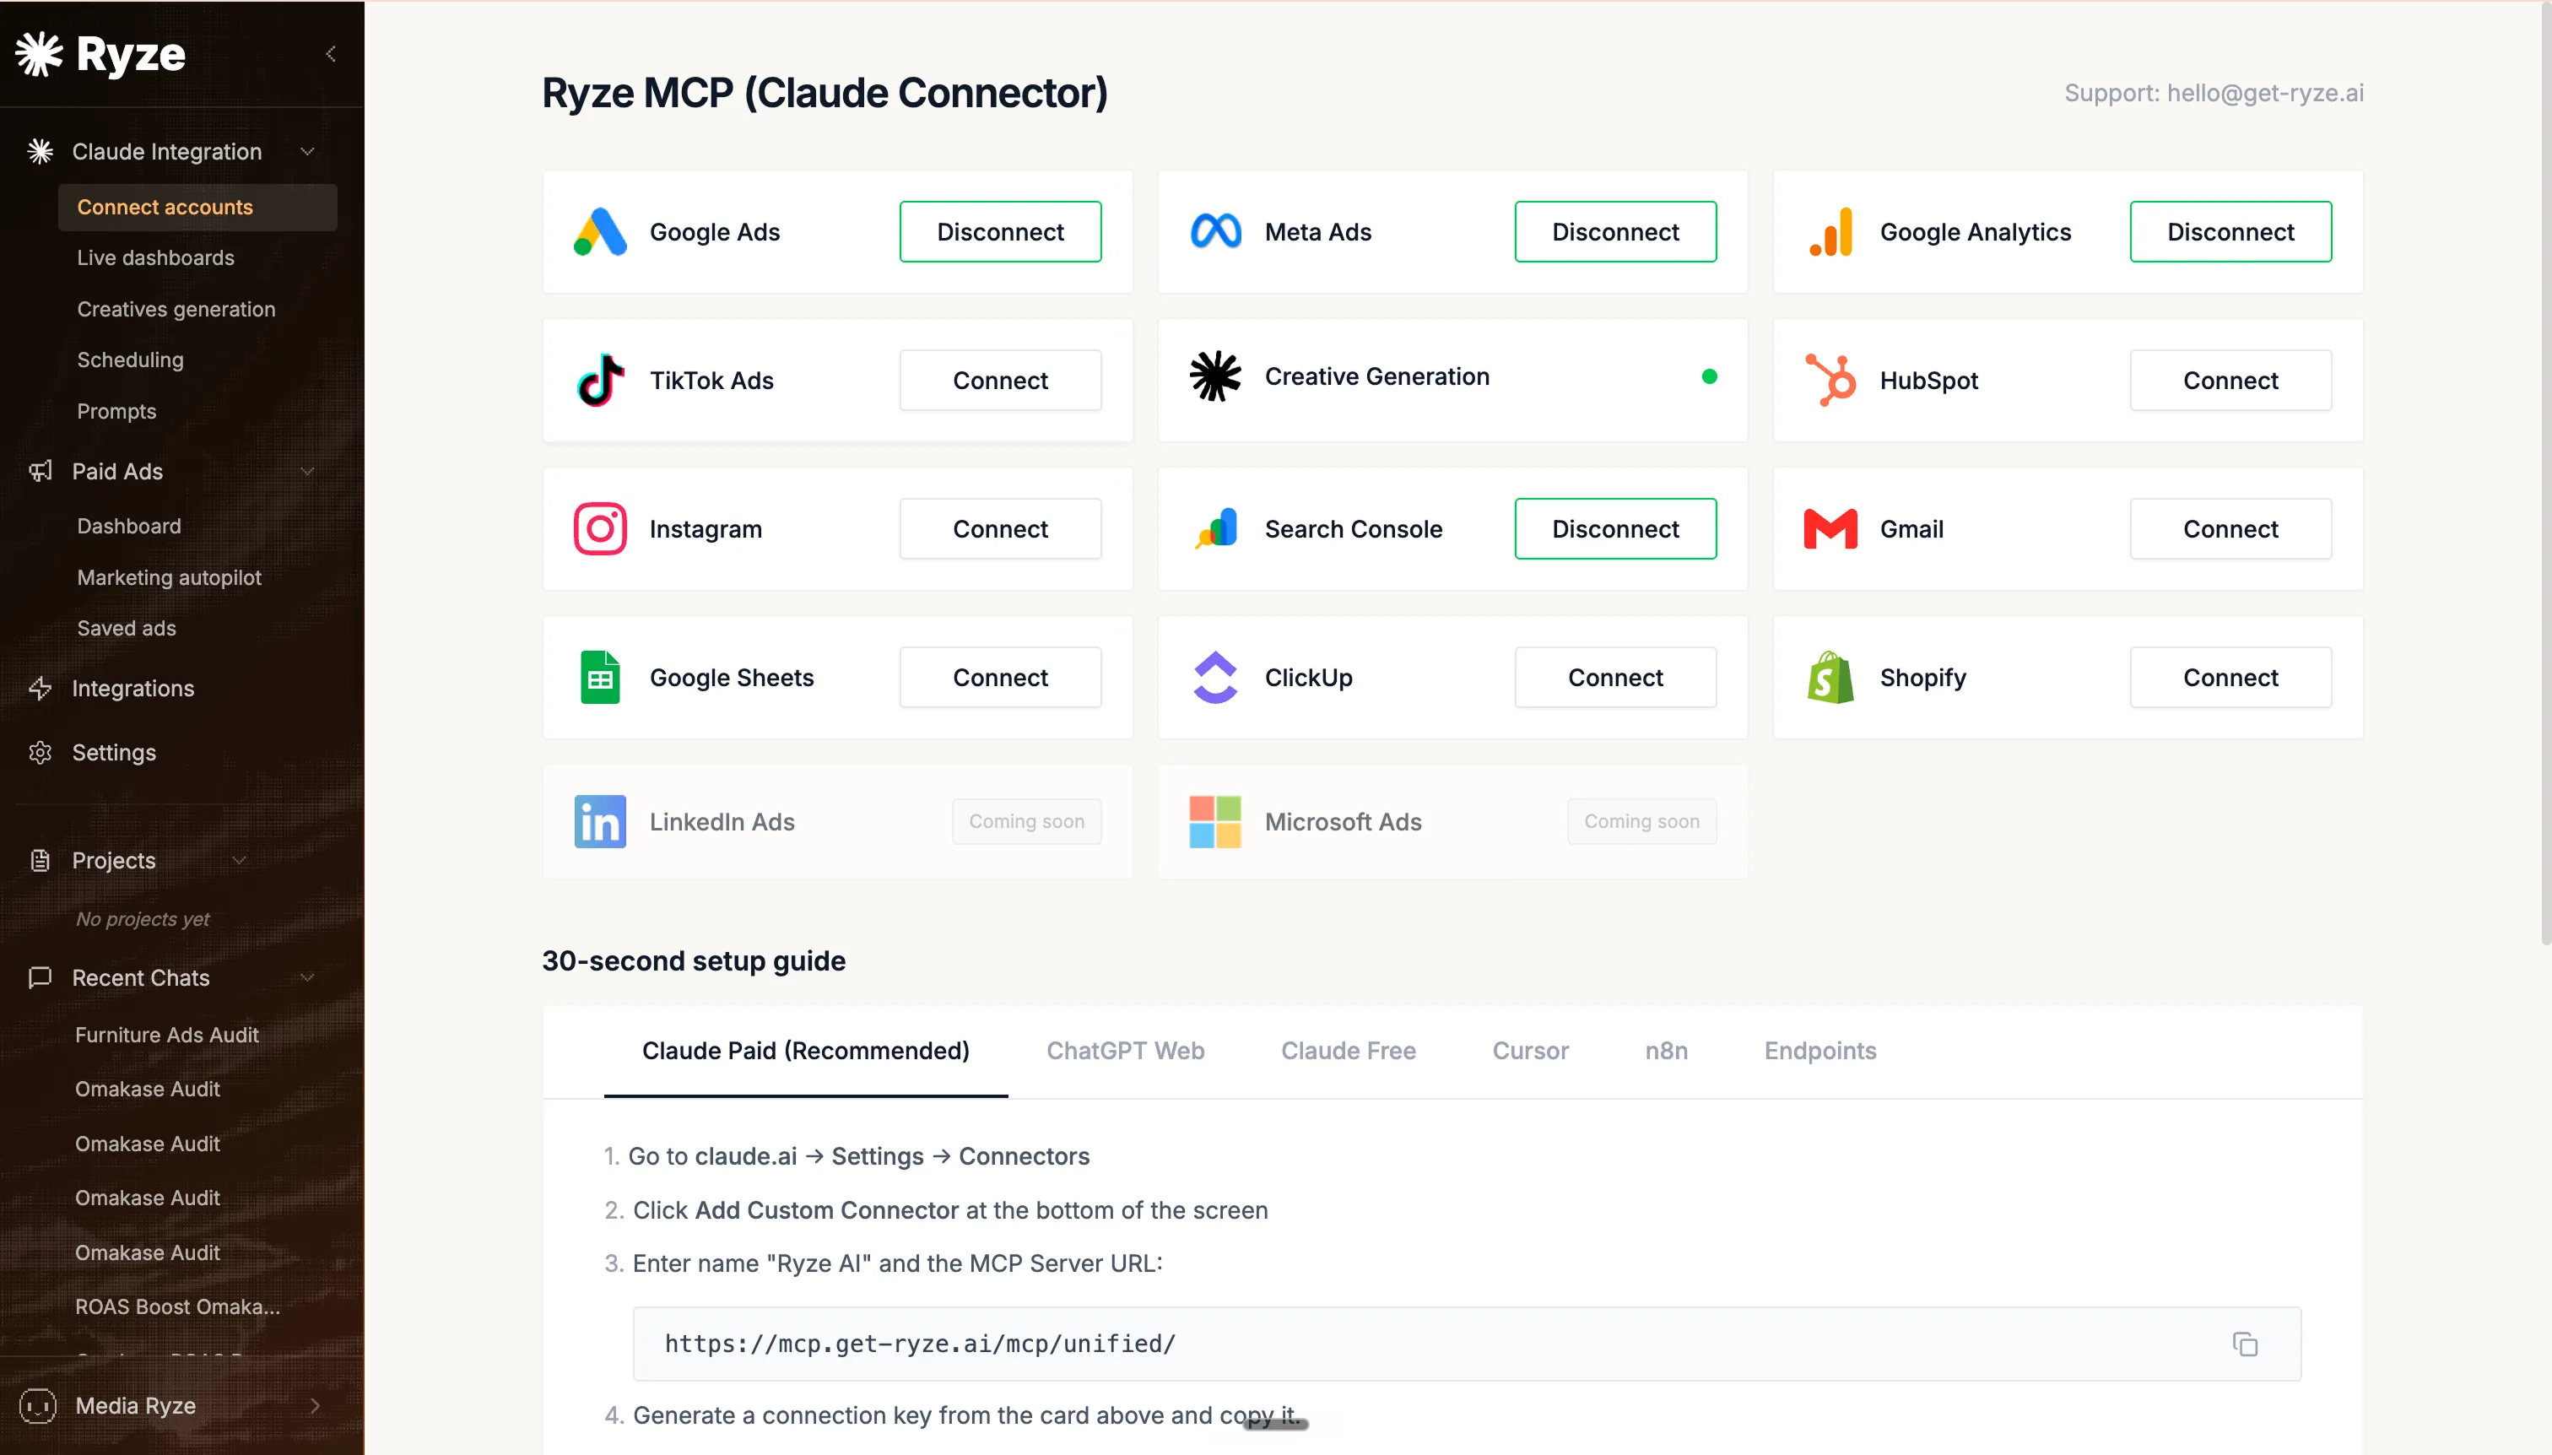Click the TikTok Ads logo icon

point(601,380)
